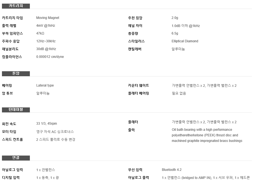
Task: Select the 33 1/3, 45rpm speed value
Action: pyautogui.click(x=47, y=124)
